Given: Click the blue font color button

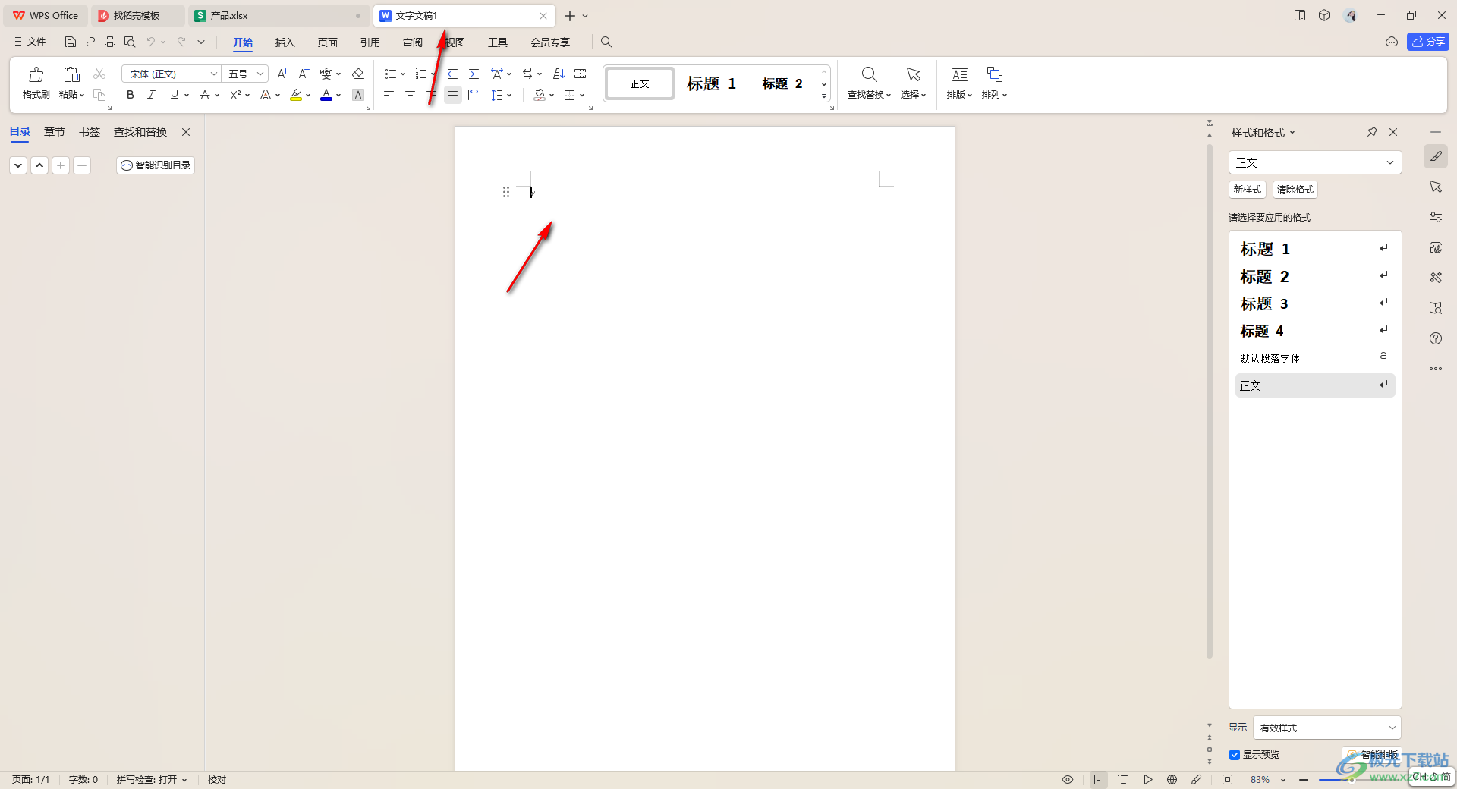Looking at the screenshot, I should 326,95.
